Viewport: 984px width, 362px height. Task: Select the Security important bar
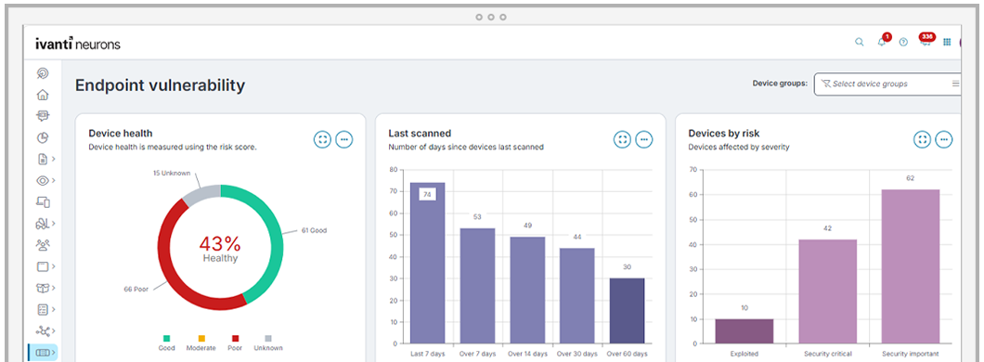[911, 266]
